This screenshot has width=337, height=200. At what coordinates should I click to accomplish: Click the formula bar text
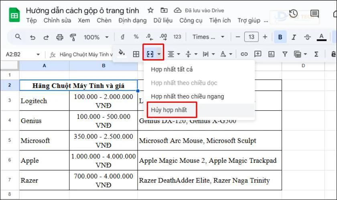click(86, 54)
